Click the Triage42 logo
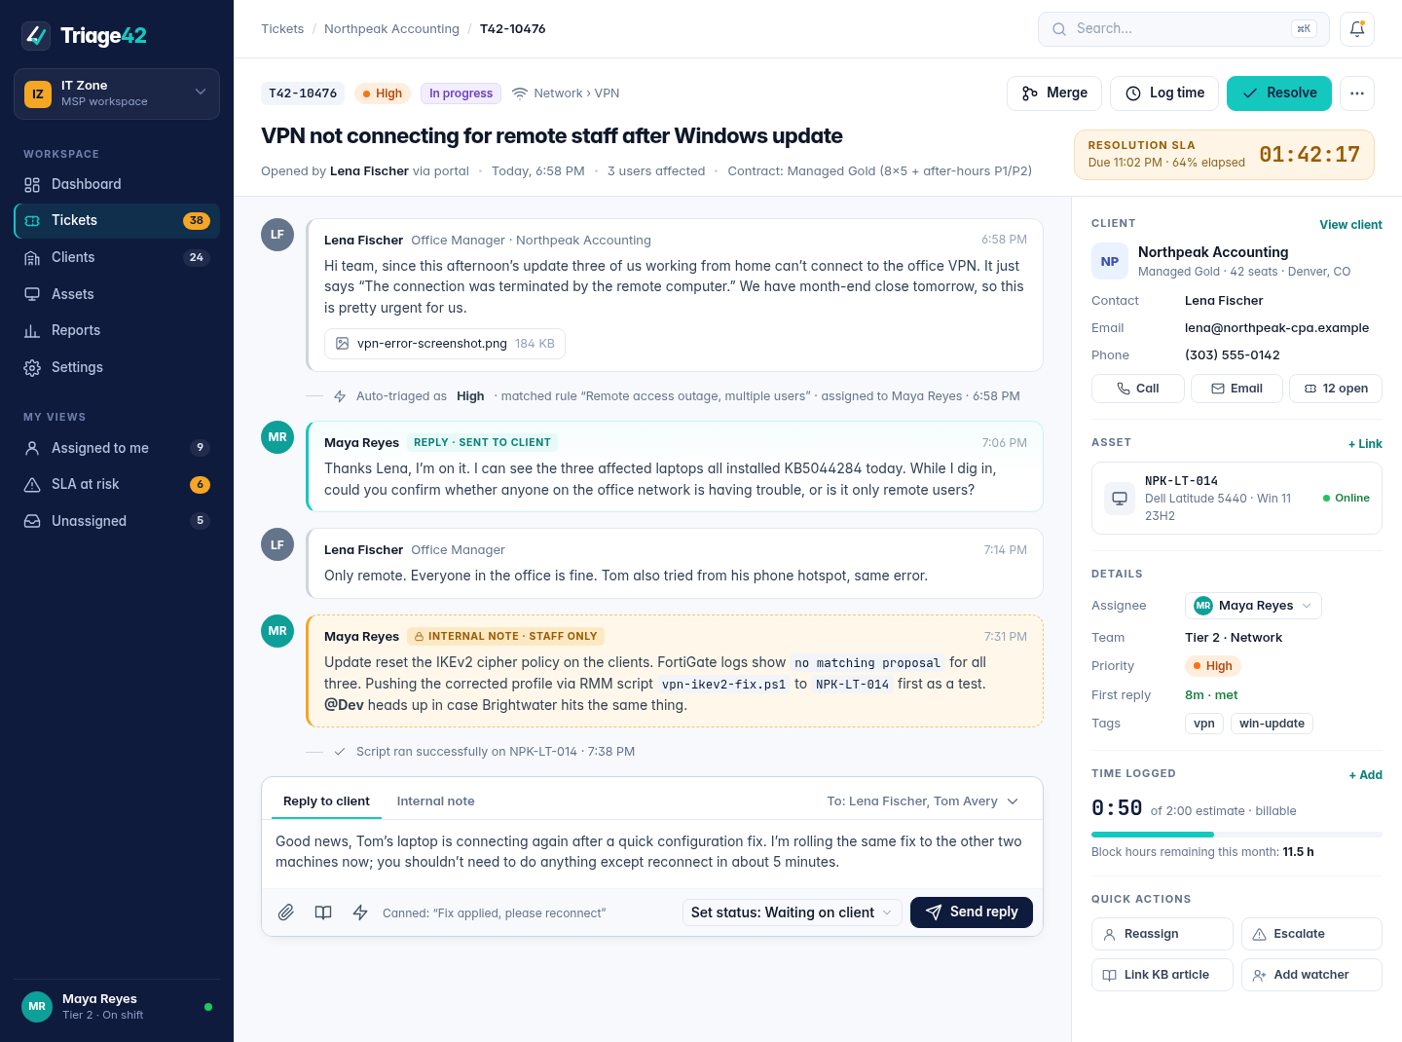The width and height of the screenshot is (1402, 1042). click(x=85, y=36)
